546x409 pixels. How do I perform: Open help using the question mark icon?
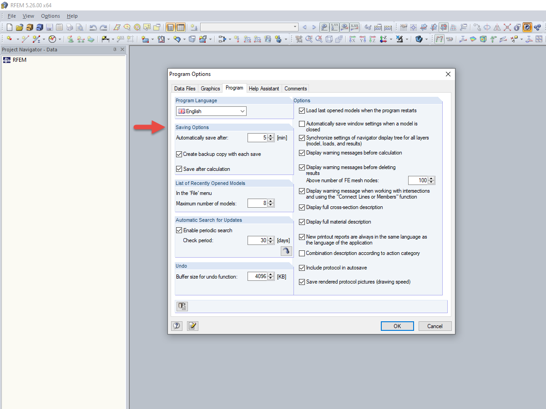[x=177, y=326]
